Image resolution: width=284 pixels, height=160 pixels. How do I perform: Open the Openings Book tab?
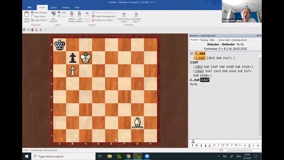tap(239, 40)
